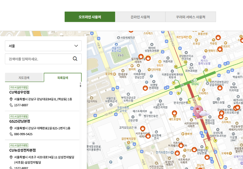Open the 꾸러미 서비스 사용처 tab
This screenshot has width=243, height=169.
tap(191, 17)
